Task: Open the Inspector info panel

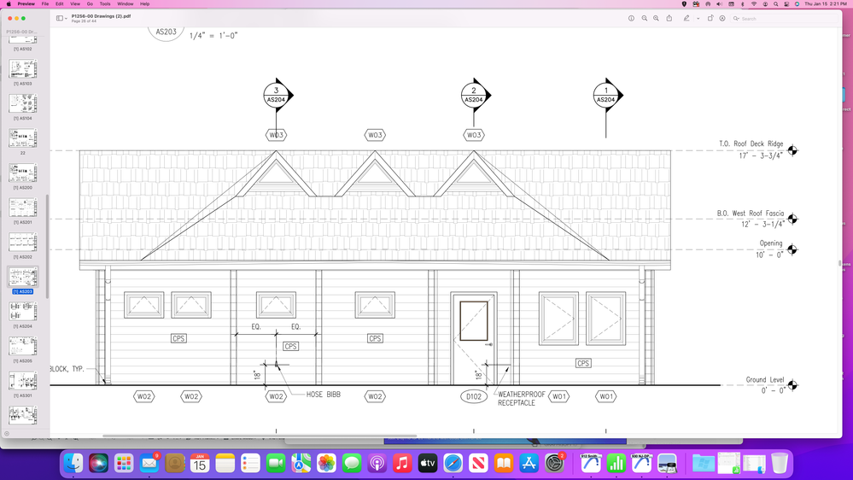Action: pyautogui.click(x=631, y=19)
